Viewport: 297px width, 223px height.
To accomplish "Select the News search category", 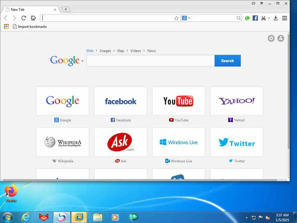I will [x=151, y=51].
